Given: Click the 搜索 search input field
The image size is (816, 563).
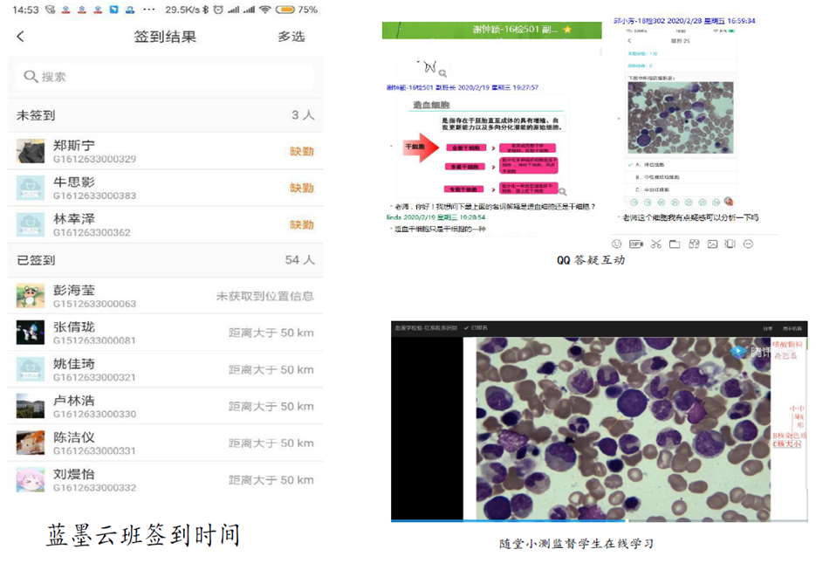Looking at the screenshot, I should pos(166,77).
